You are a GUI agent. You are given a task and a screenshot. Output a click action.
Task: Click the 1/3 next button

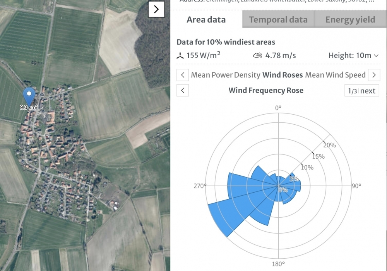[362, 91]
